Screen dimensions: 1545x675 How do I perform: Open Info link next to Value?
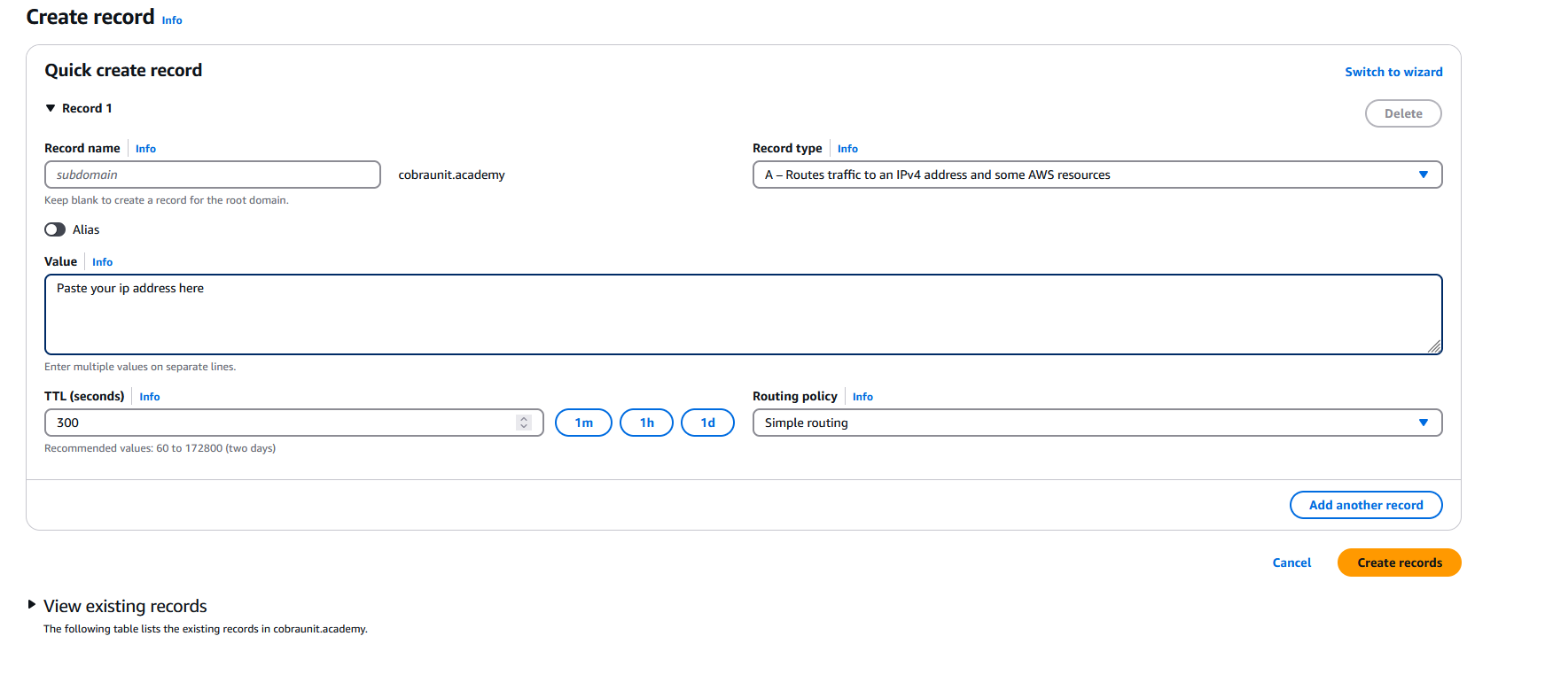coord(102,262)
